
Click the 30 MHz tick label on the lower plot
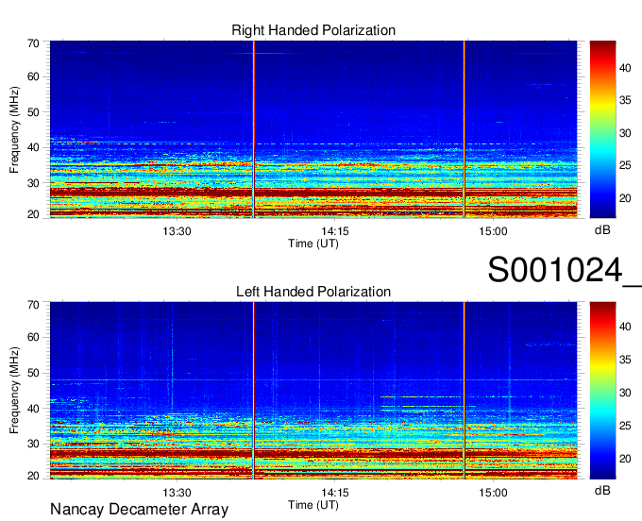click(33, 444)
